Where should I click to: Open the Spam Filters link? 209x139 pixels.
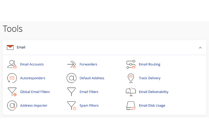(89, 105)
